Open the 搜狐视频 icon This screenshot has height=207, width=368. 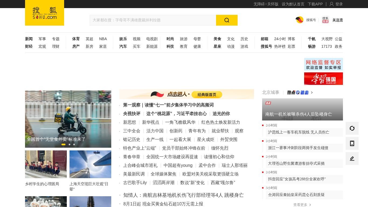[325, 20]
